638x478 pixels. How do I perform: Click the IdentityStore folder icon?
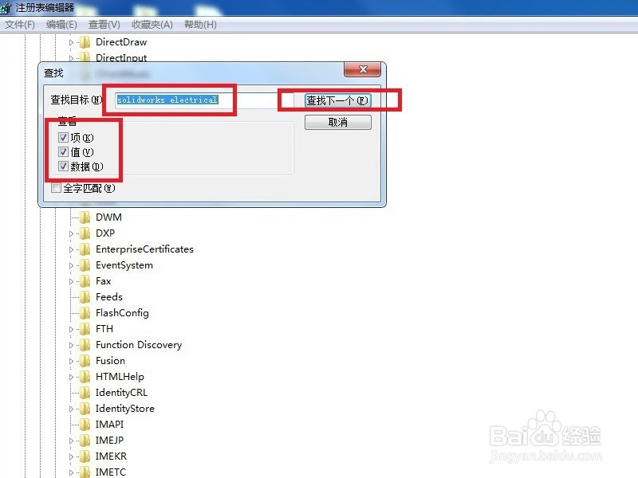(x=85, y=409)
